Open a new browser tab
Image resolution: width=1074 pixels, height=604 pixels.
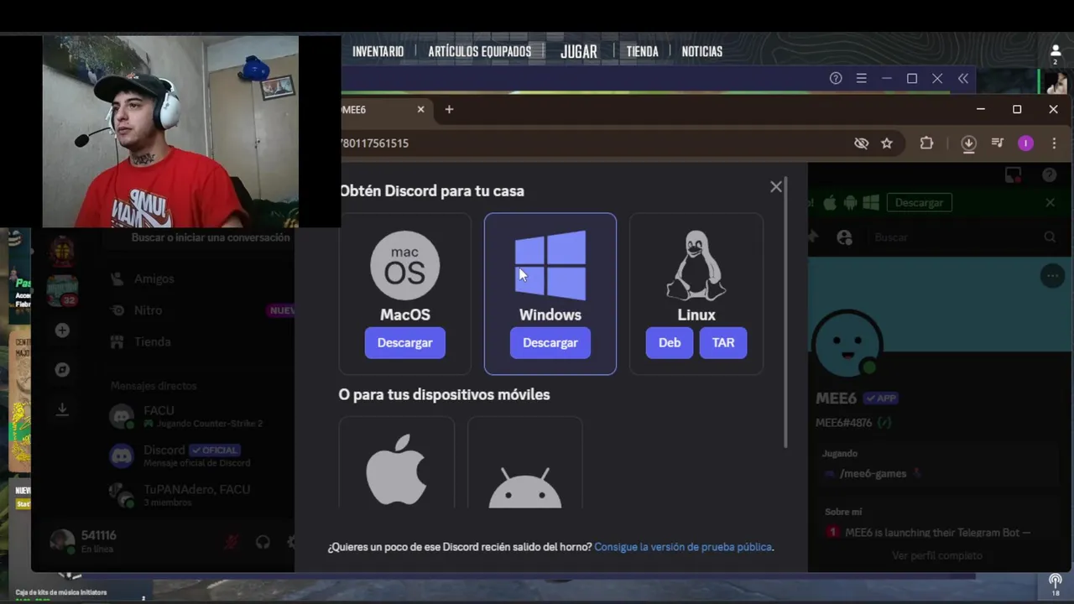[449, 109]
